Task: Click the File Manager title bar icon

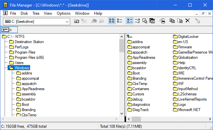Action: [5, 5]
